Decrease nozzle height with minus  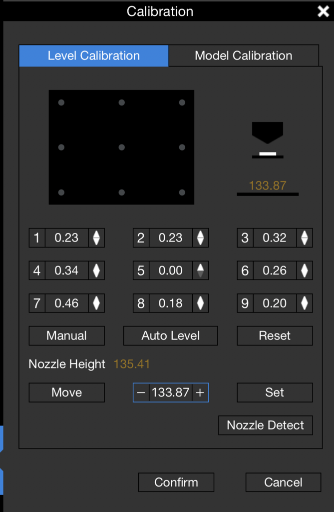coord(141,392)
